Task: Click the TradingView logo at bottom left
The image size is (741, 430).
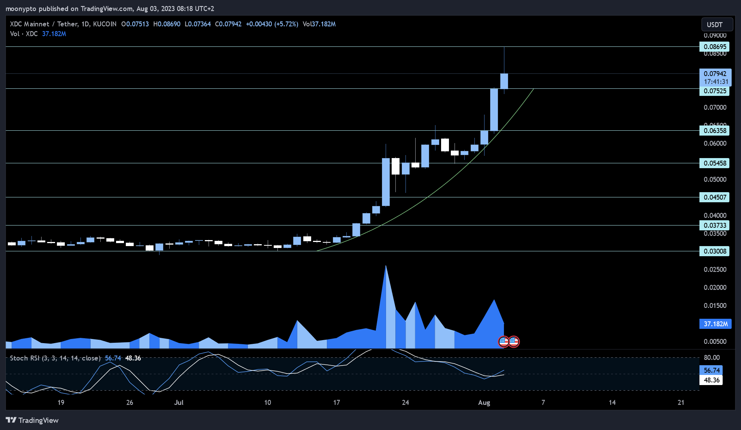Action: [32, 420]
